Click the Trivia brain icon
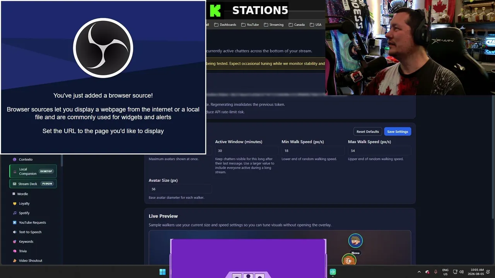 (x=14, y=251)
